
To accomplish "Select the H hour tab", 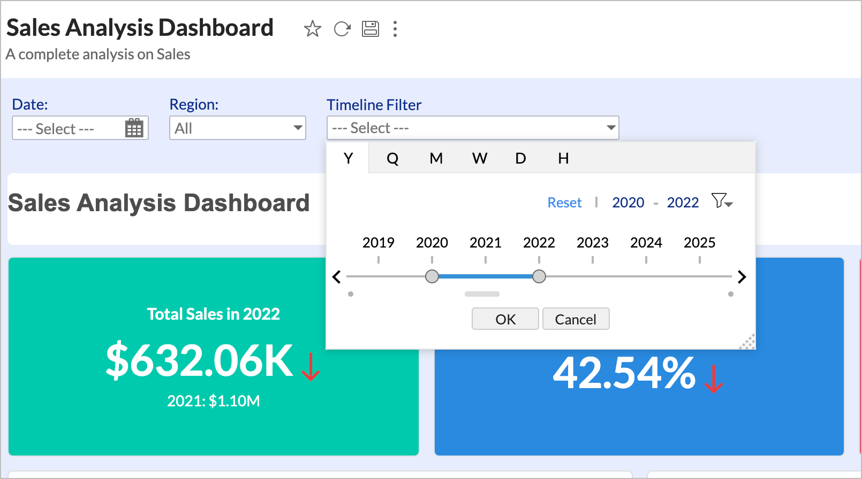I will coord(563,159).
